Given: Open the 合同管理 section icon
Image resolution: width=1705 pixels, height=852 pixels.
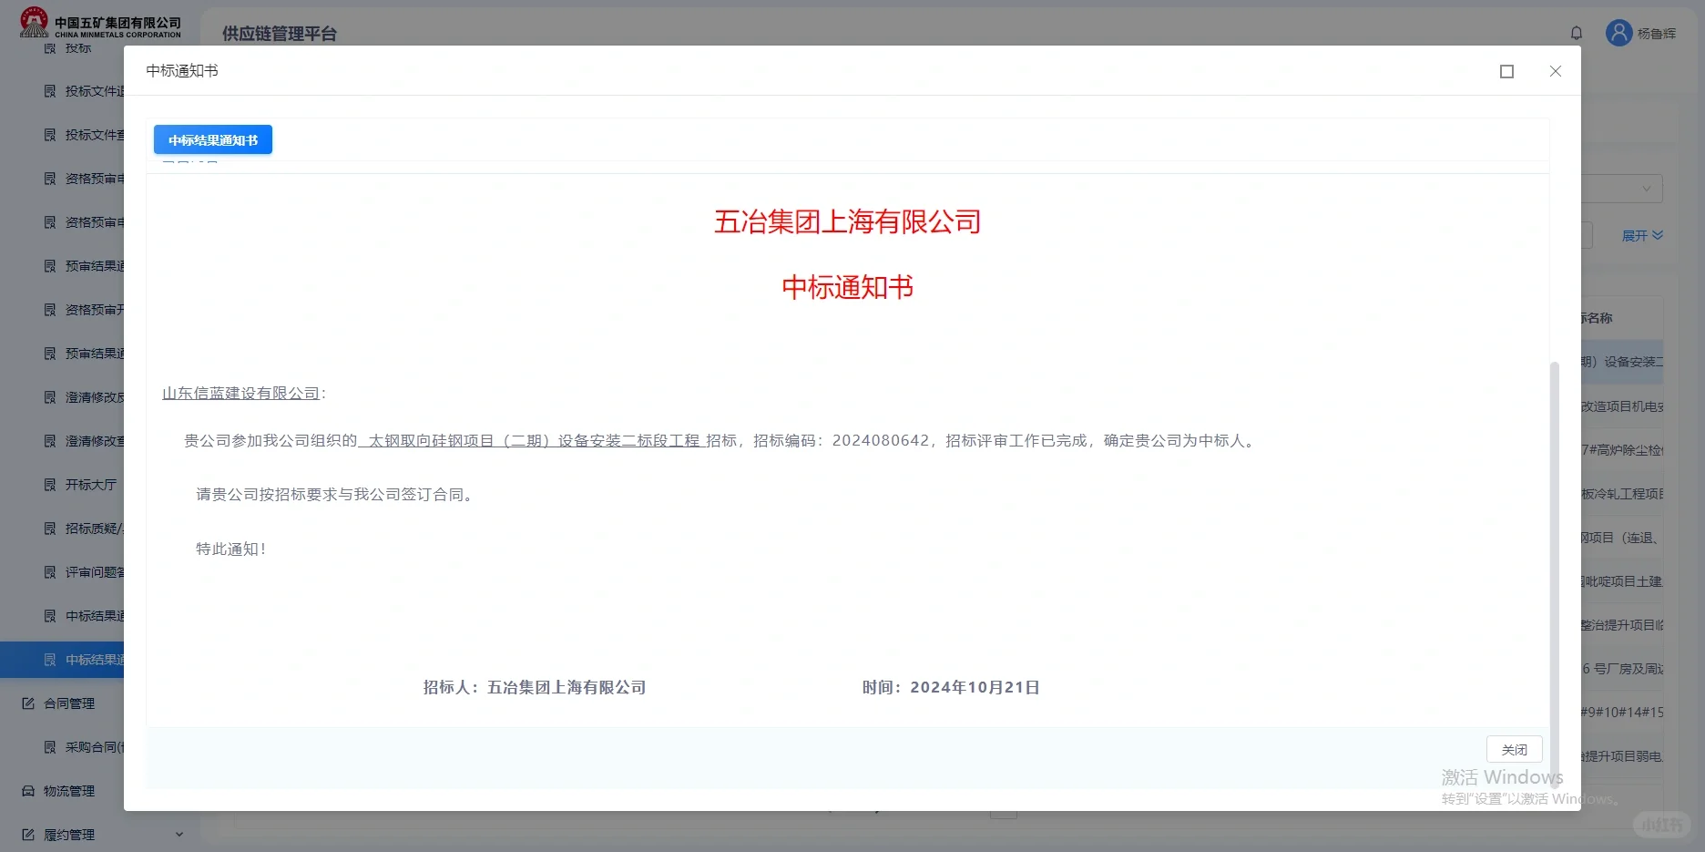Looking at the screenshot, I should [x=30, y=703].
